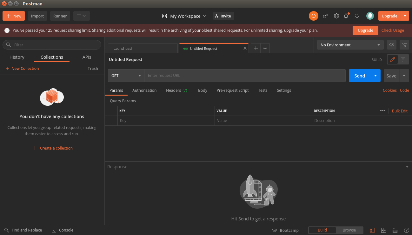The image size is (412, 235).
Task: Open the user avatar menu
Action: tap(370, 16)
